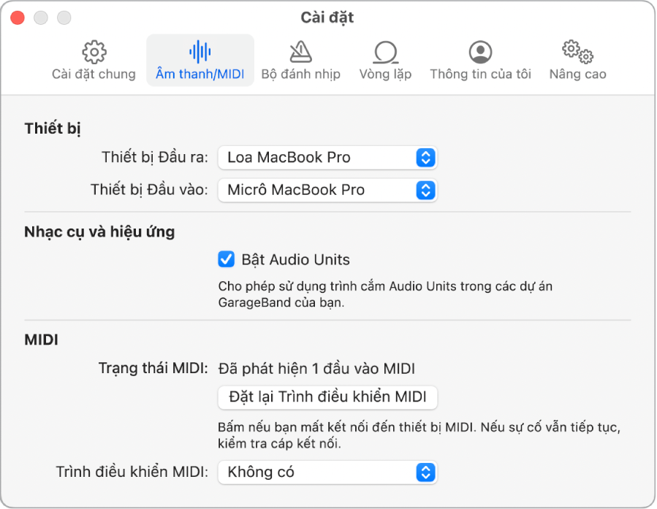Viewport: 657px width, 509px height.
Task: Toggle the Audio Units checkbox off
Action: tap(224, 259)
